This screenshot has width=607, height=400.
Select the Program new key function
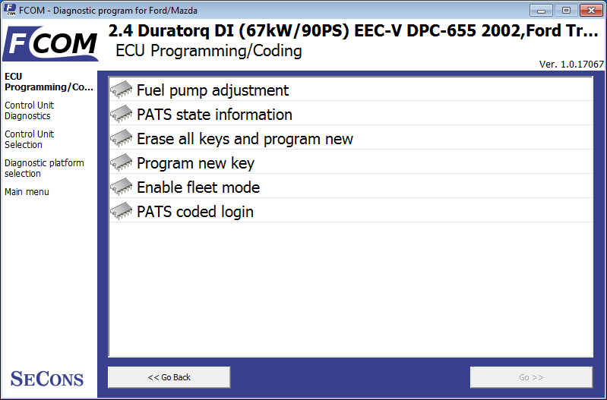point(195,163)
